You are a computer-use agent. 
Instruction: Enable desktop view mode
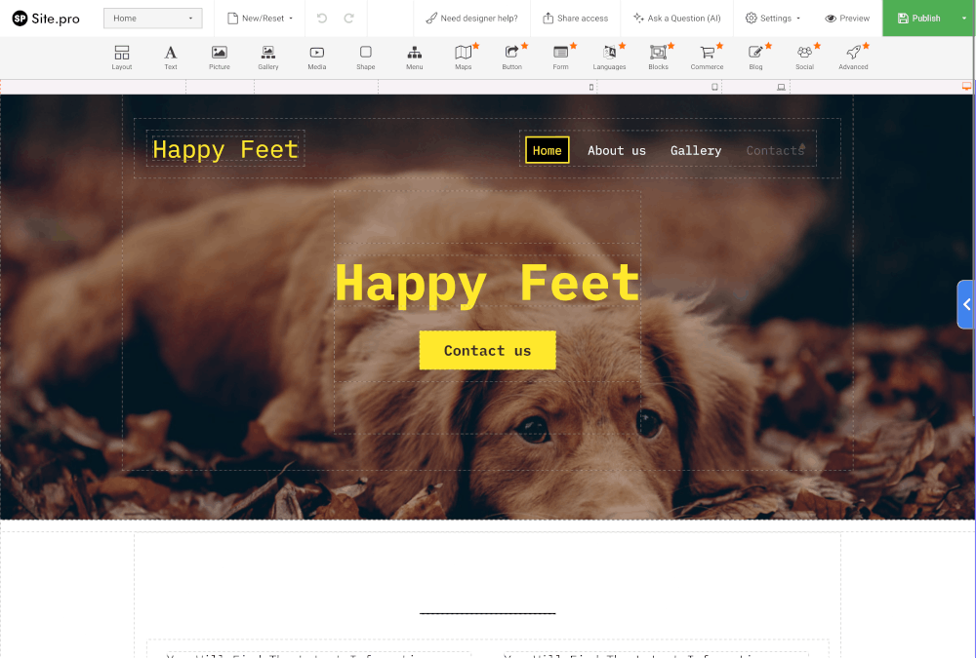click(781, 87)
